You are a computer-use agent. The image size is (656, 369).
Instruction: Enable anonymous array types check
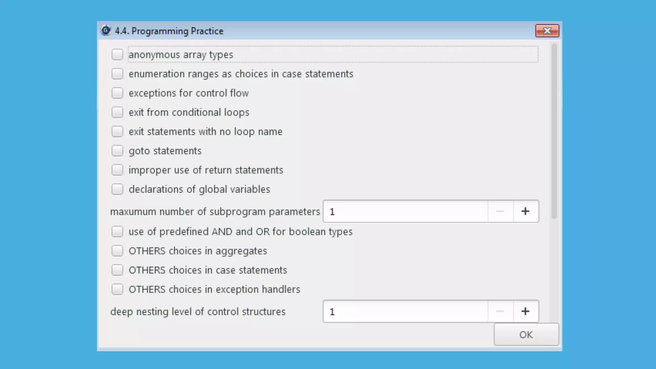tap(117, 54)
